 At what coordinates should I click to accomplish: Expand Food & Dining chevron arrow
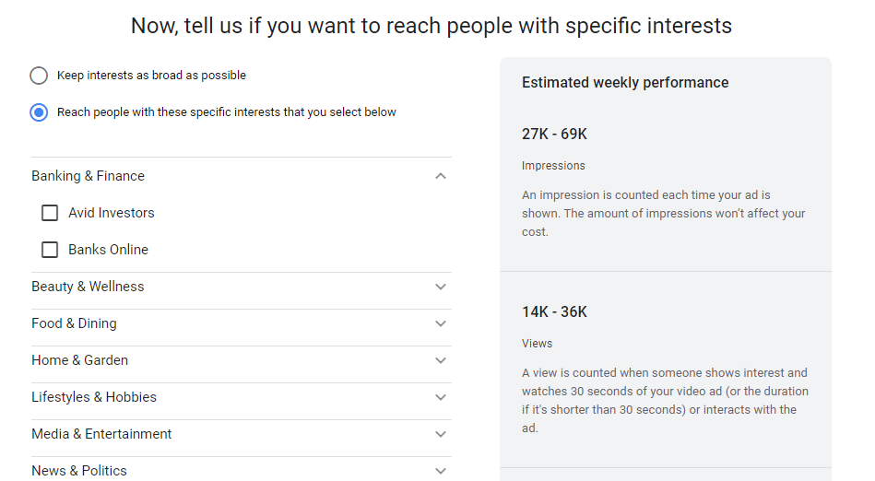pos(441,323)
